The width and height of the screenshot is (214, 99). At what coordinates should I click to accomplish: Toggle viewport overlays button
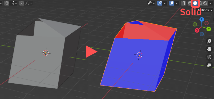pos(172,3)
